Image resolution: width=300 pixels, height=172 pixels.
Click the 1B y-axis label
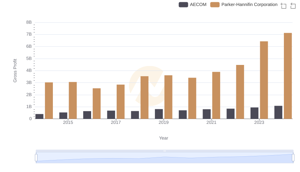(x=29, y=107)
